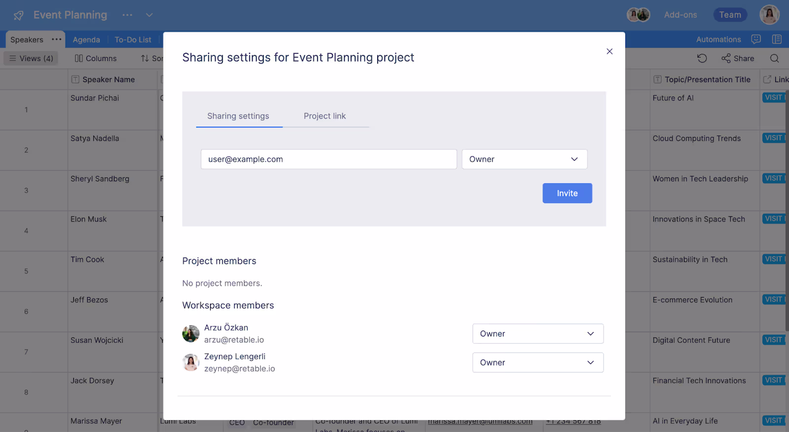Click the VISIT button in Cloud Computing Trends row
The height and width of the screenshot is (432, 789).
pyautogui.click(x=774, y=138)
